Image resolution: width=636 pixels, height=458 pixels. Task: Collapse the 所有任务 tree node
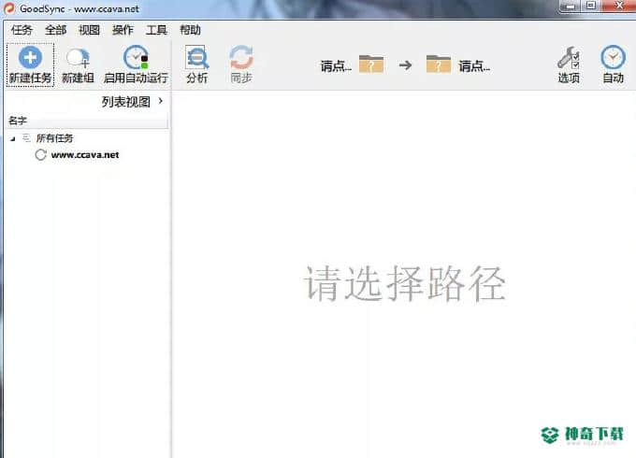[x=13, y=139]
